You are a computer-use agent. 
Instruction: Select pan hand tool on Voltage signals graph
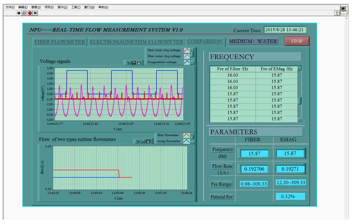139,63
